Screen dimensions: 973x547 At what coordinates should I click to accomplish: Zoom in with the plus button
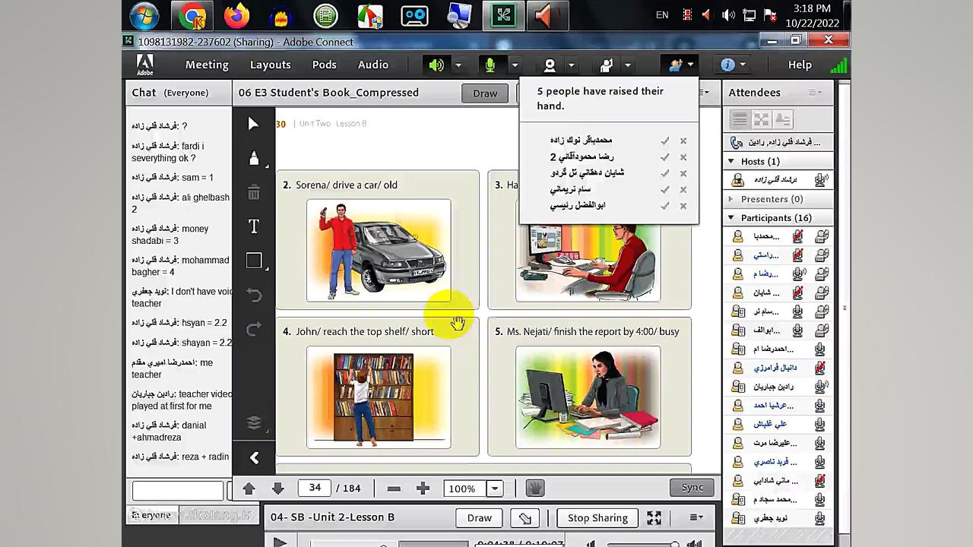[x=423, y=489]
